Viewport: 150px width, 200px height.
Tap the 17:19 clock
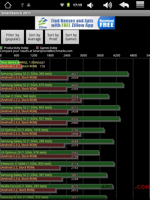(x=77, y=5)
